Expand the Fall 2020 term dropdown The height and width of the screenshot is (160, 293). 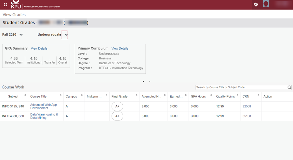tap(21, 35)
